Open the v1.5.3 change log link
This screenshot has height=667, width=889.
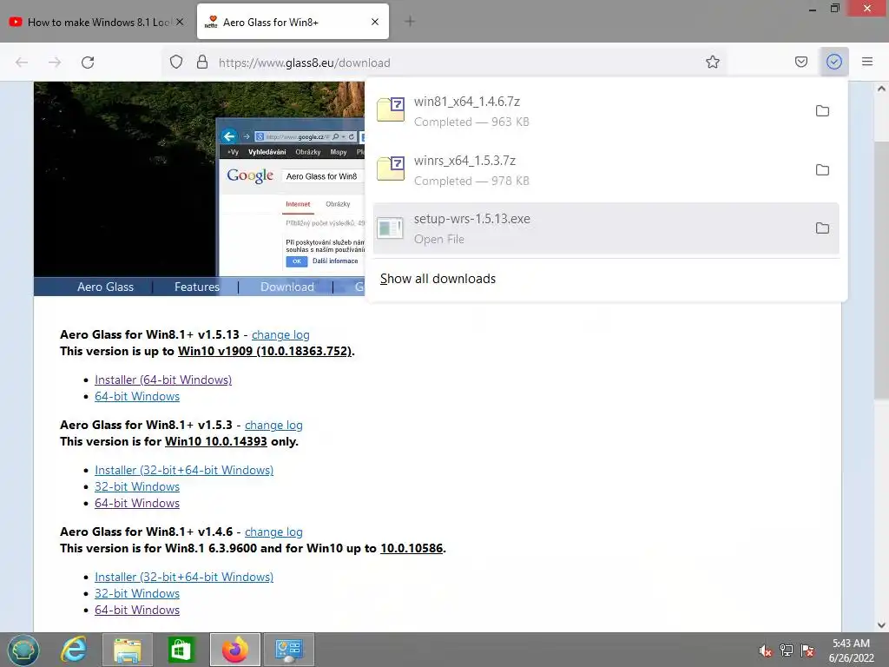(273, 425)
